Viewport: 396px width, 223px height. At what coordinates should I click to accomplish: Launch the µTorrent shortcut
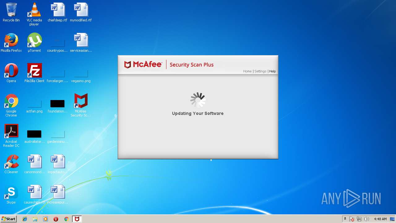point(34,43)
